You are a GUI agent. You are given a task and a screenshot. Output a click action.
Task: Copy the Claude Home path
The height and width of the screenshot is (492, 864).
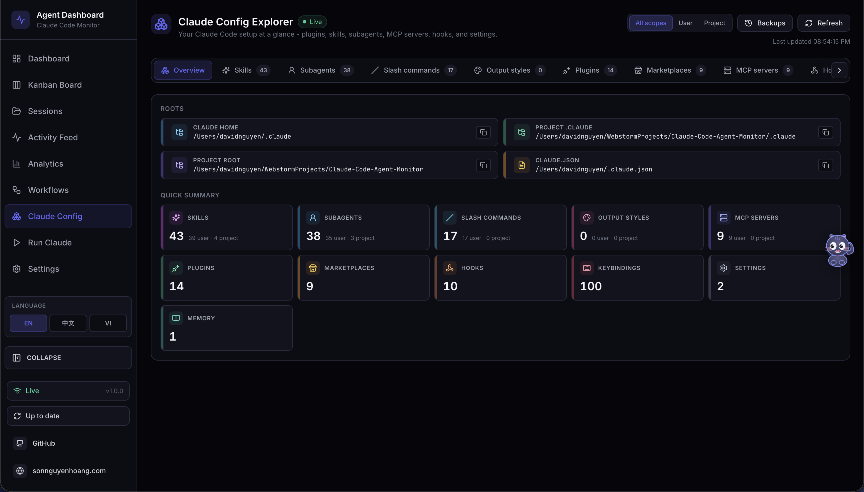tap(483, 133)
